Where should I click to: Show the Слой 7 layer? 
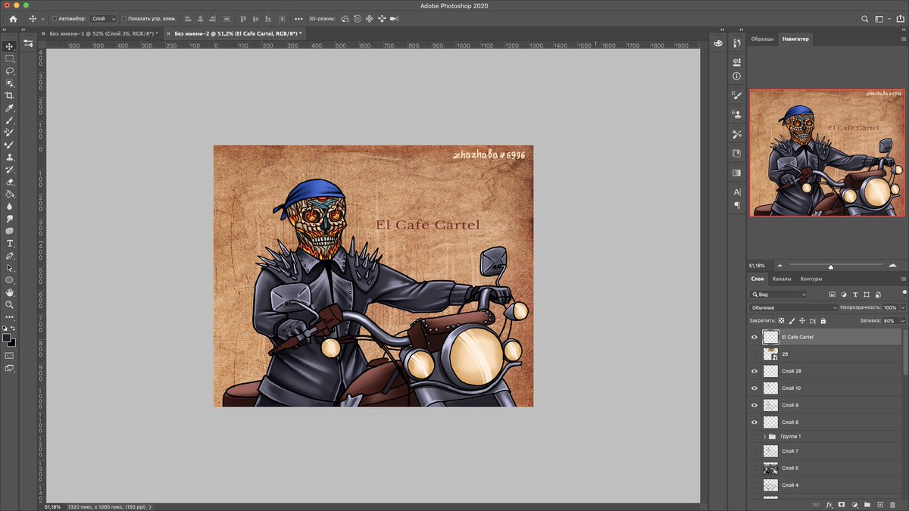[x=754, y=450]
